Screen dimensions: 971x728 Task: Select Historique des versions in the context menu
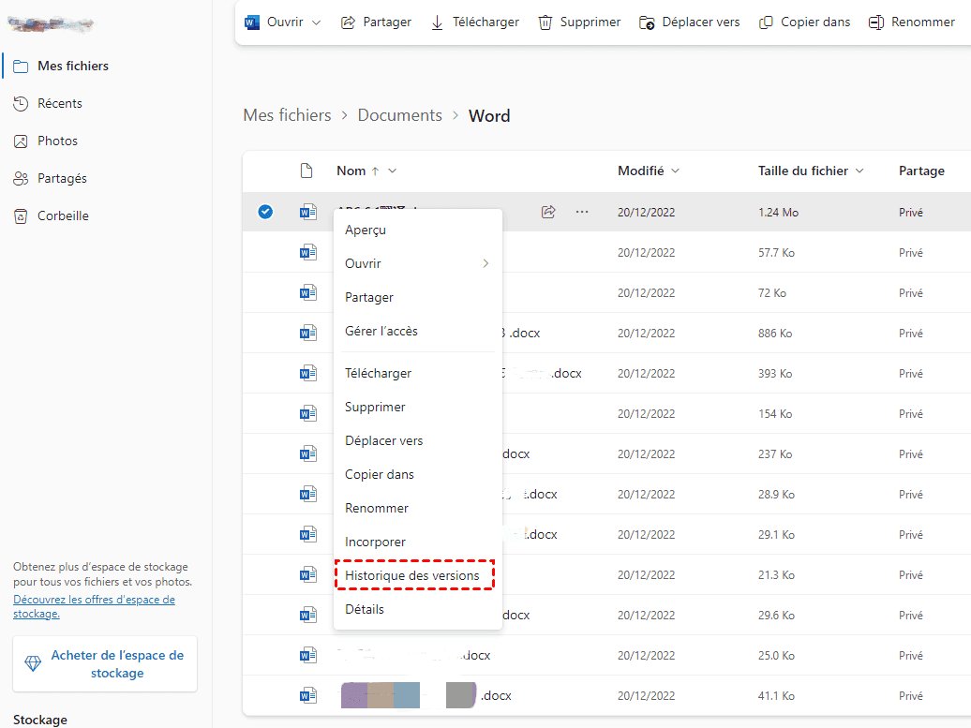(412, 575)
